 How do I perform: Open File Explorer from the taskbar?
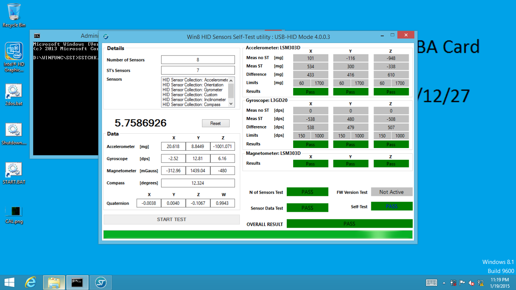[x=54, y=282]
